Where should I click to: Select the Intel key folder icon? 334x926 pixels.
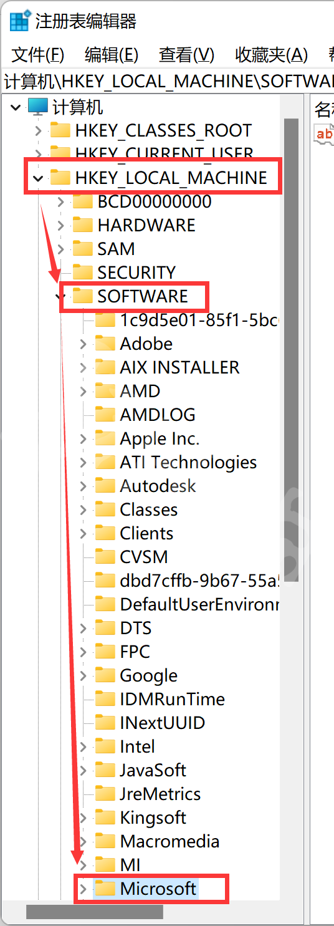(x=105, y=746)
